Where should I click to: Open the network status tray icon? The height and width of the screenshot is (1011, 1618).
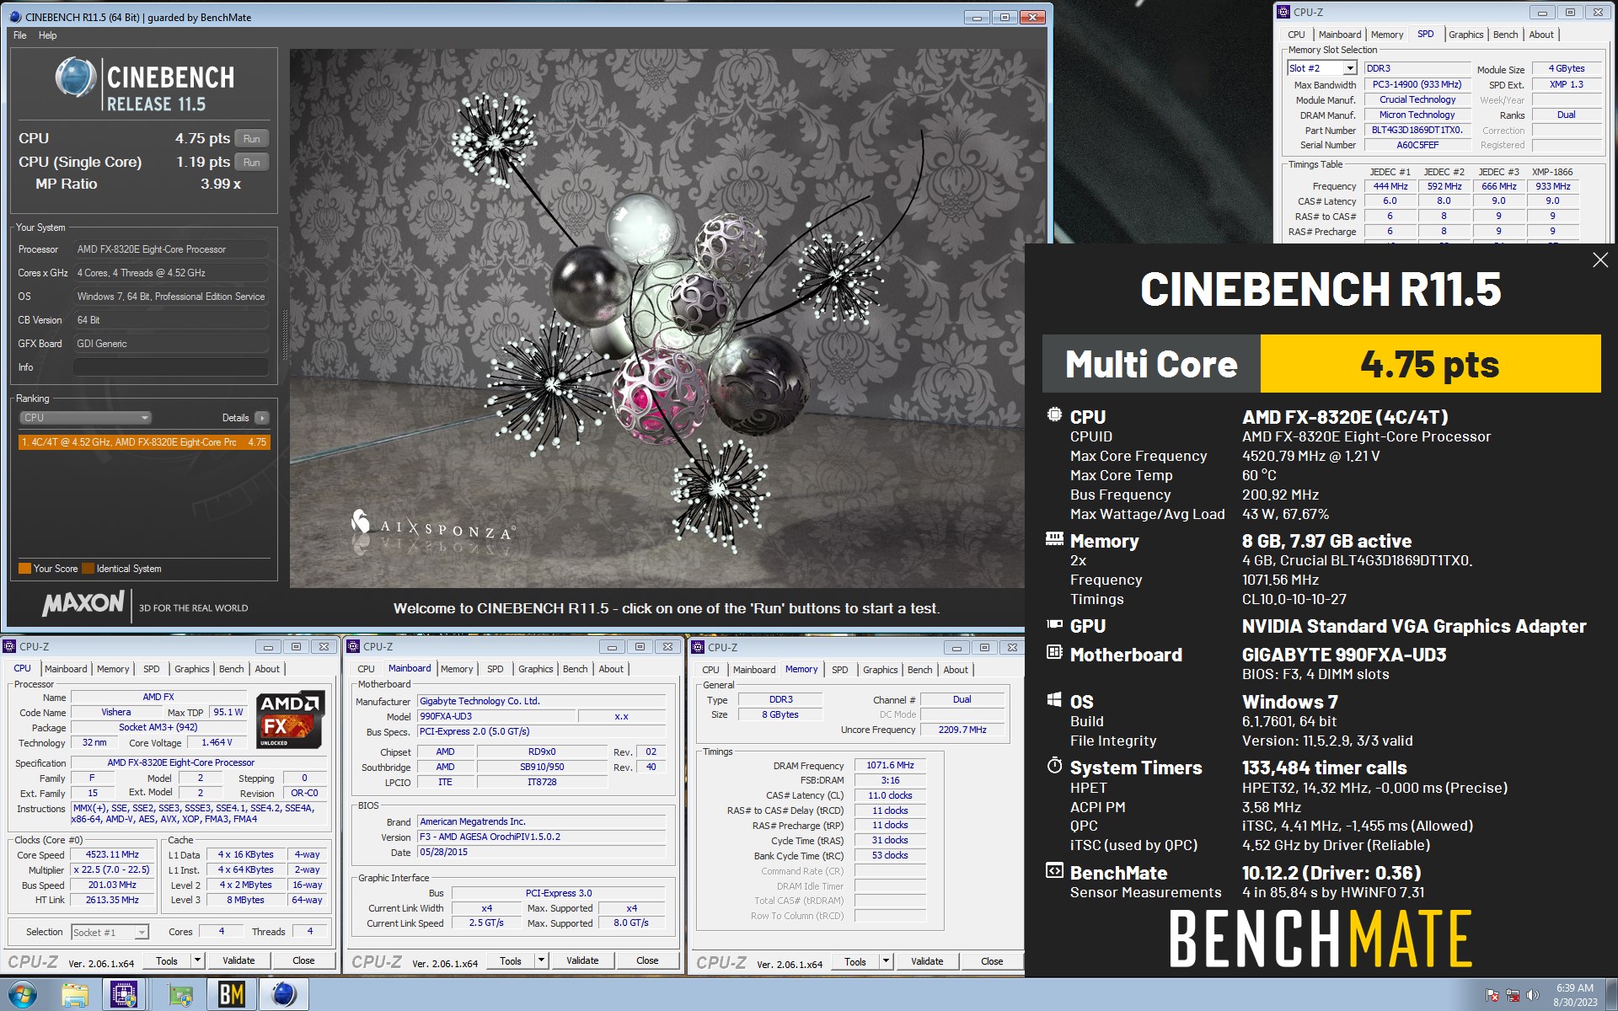[x=1513, y=996]
